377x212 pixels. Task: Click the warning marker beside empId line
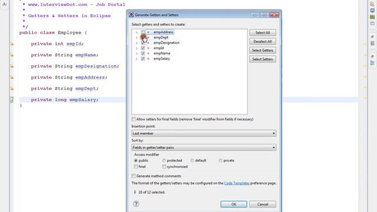[x=12, y=44]
